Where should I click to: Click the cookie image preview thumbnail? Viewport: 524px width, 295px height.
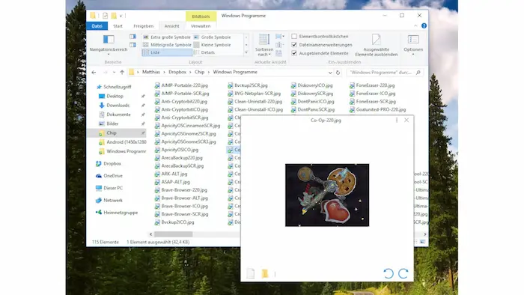click(327, 195)
